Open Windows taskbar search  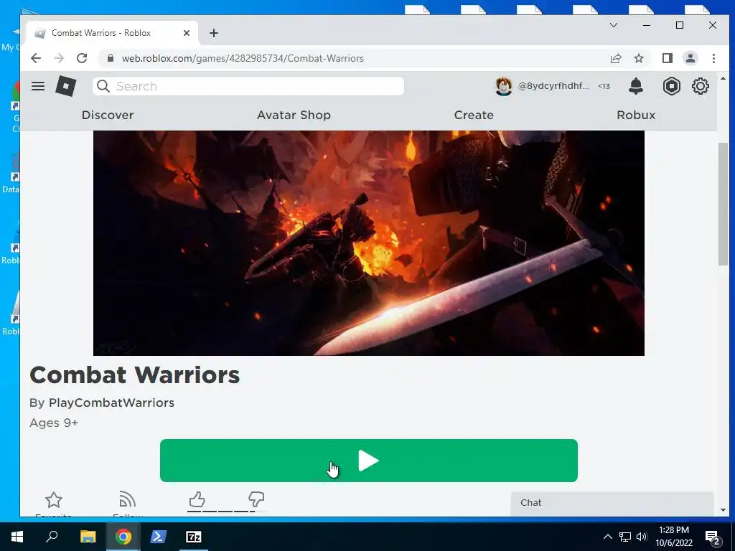(x=52, y=537)
